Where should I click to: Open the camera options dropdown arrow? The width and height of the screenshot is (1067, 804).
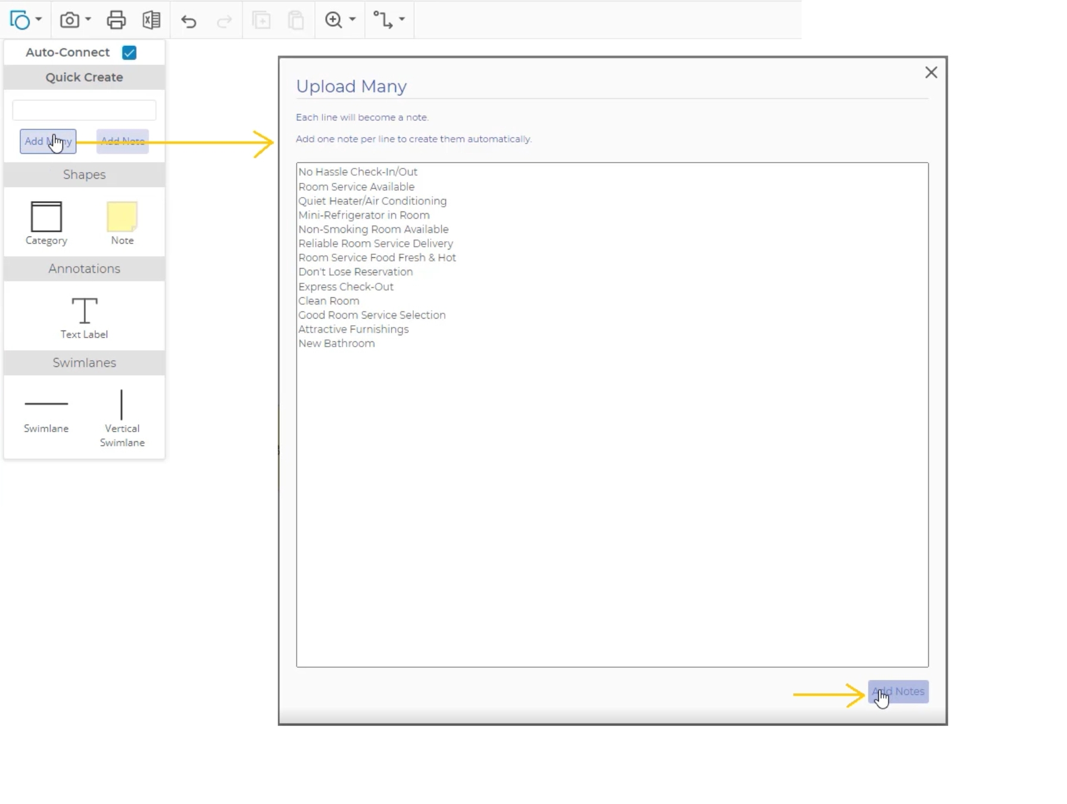[88, 20]
